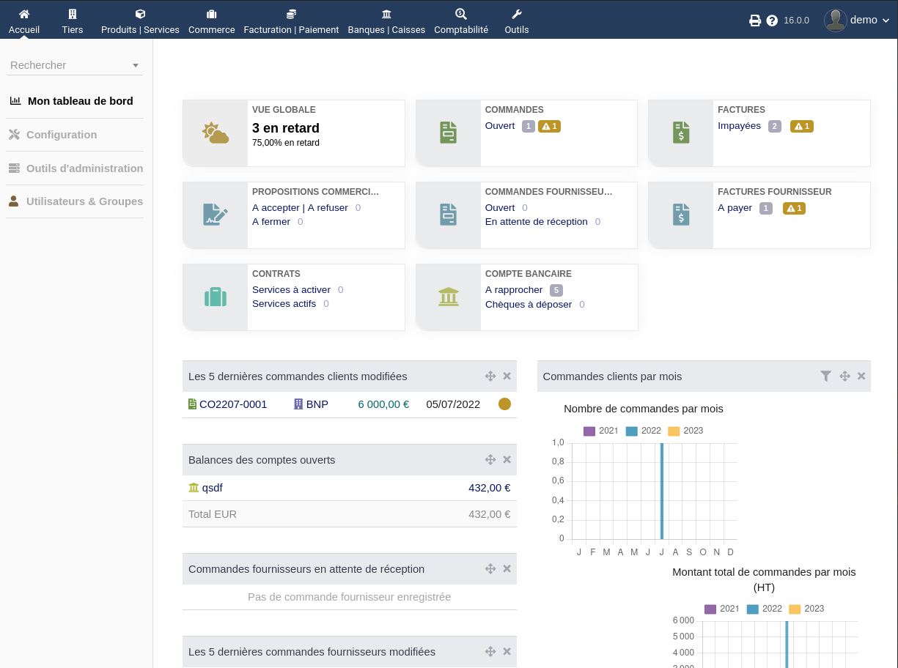
Task: Click the late warning badge in Commandes
Action: [x=549, y=126]
